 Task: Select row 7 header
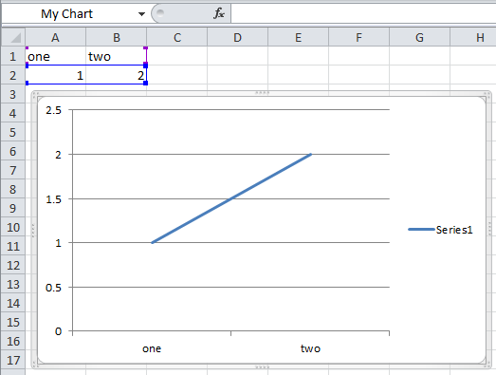13,170
